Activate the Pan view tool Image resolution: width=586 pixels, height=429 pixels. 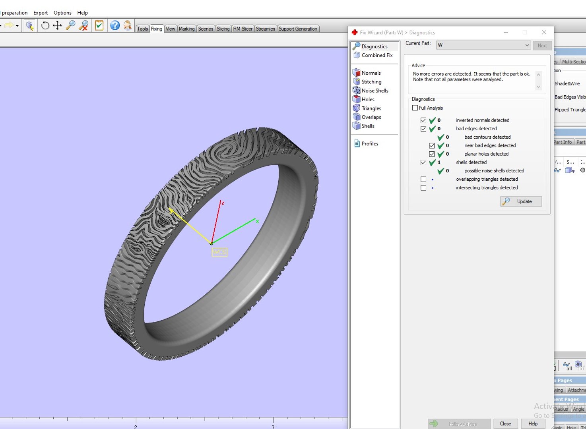tap(57, 26)
